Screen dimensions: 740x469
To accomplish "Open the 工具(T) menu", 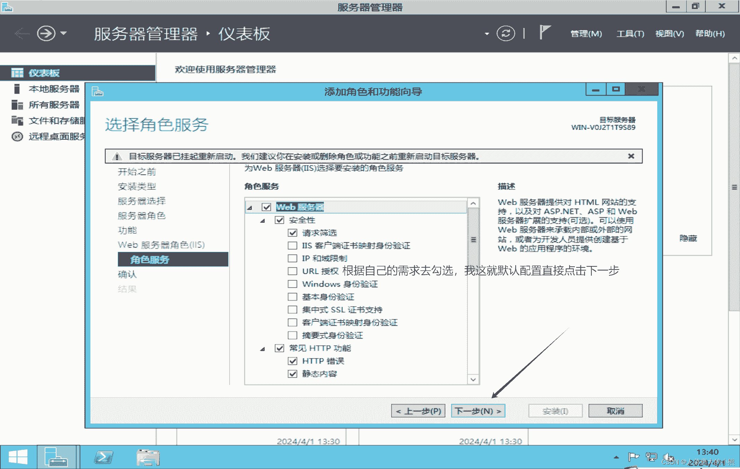I will (x=630, y=34).
